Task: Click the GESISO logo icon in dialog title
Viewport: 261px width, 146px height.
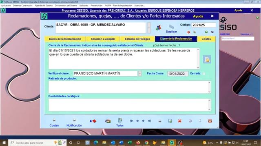Action: 44,16
